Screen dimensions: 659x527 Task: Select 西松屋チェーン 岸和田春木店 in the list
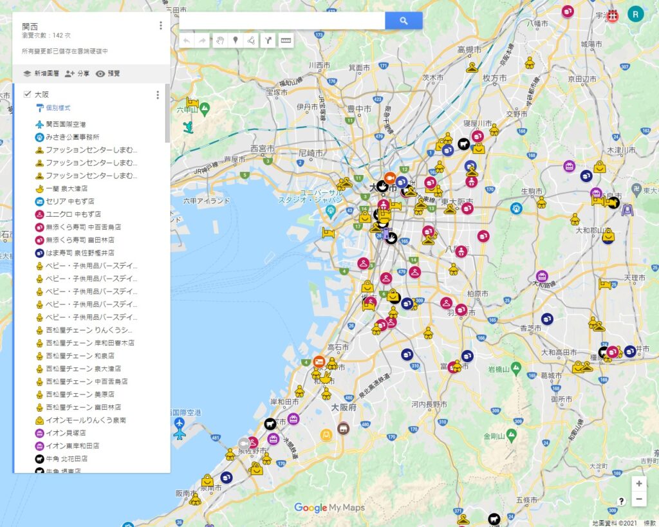(90, 343)
